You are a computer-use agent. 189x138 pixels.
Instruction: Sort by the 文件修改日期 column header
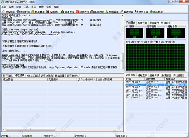pos(110,80)
